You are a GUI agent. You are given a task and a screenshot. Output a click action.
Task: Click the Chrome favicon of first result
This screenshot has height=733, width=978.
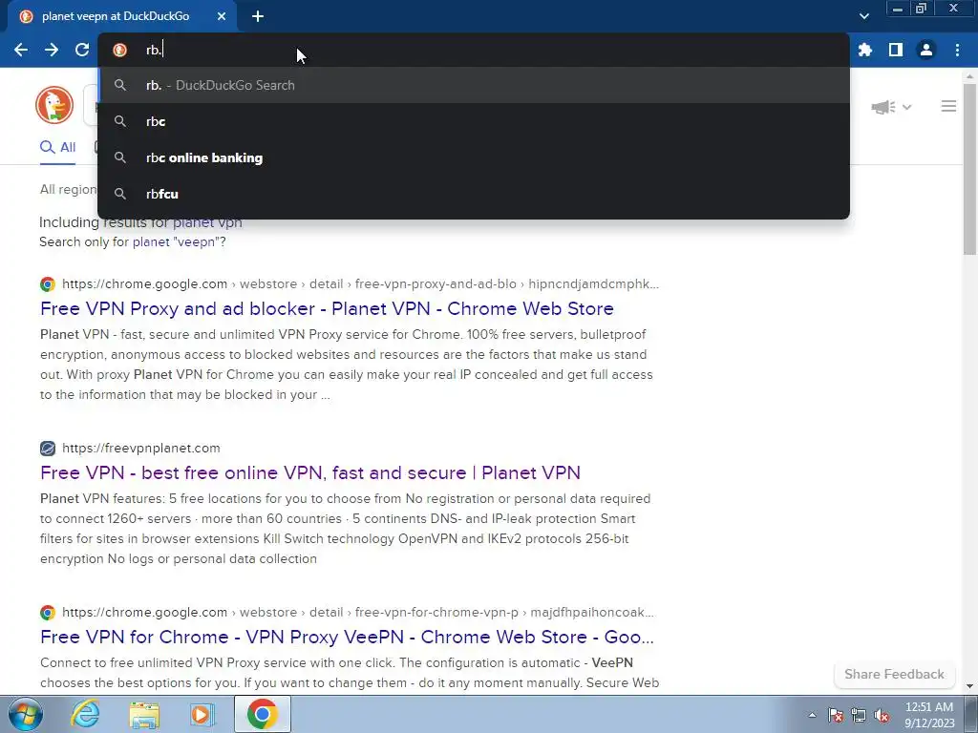[x=48, y=284]
